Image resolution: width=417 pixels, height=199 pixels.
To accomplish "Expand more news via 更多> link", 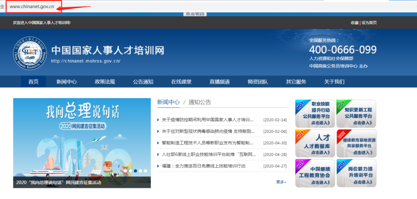I will pyautogui.click(x=281, y=182).
